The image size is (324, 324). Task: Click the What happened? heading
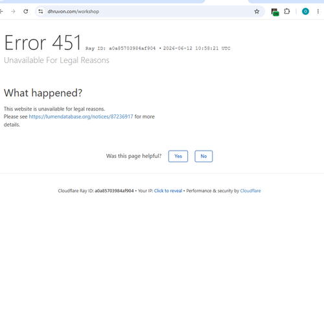click(43, 93)
